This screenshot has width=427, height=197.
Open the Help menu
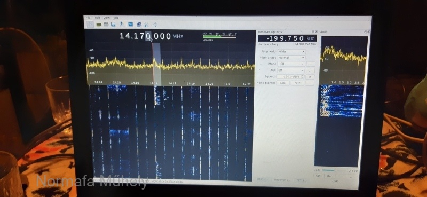[x=115, y=18]
